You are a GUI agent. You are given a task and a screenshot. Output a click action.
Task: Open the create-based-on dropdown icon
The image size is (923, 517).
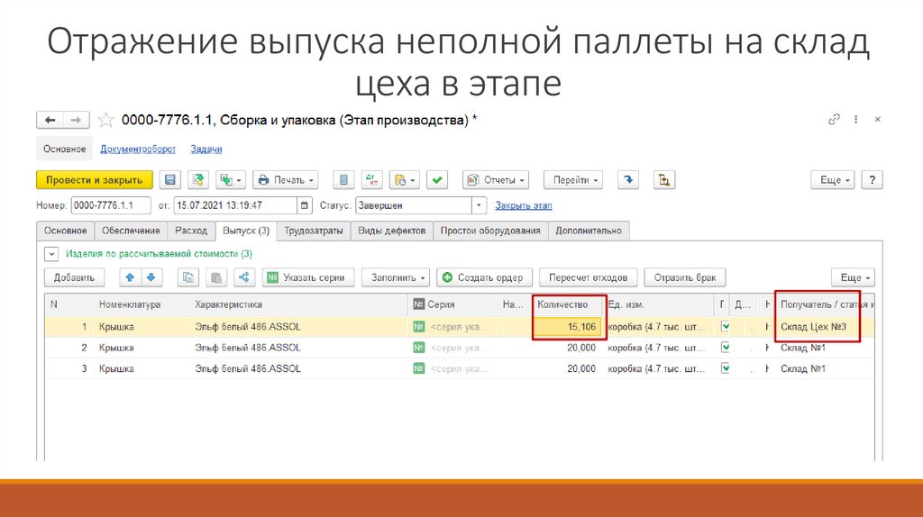(x=232, y=180)
